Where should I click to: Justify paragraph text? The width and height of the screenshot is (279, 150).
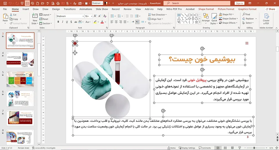[125, 22]
